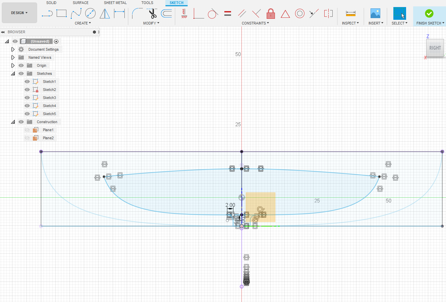The height and width of the screenshot is (302, 446).
Task: Apply Fix/Unfix lock constraint
Action: tap(271, 13)
